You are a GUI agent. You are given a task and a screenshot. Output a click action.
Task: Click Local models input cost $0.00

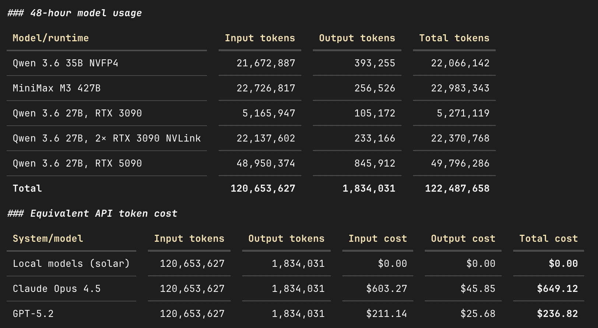click(x=393, y=264)
